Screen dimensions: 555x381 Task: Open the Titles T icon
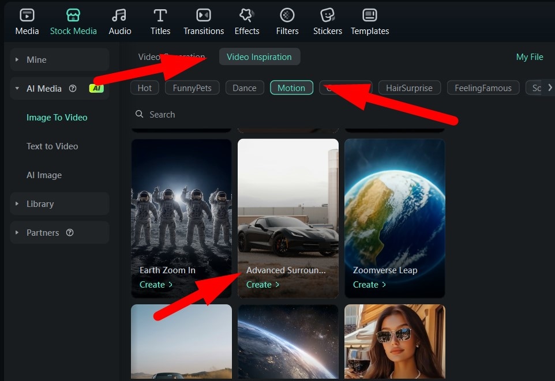click(x=160, y=15)
